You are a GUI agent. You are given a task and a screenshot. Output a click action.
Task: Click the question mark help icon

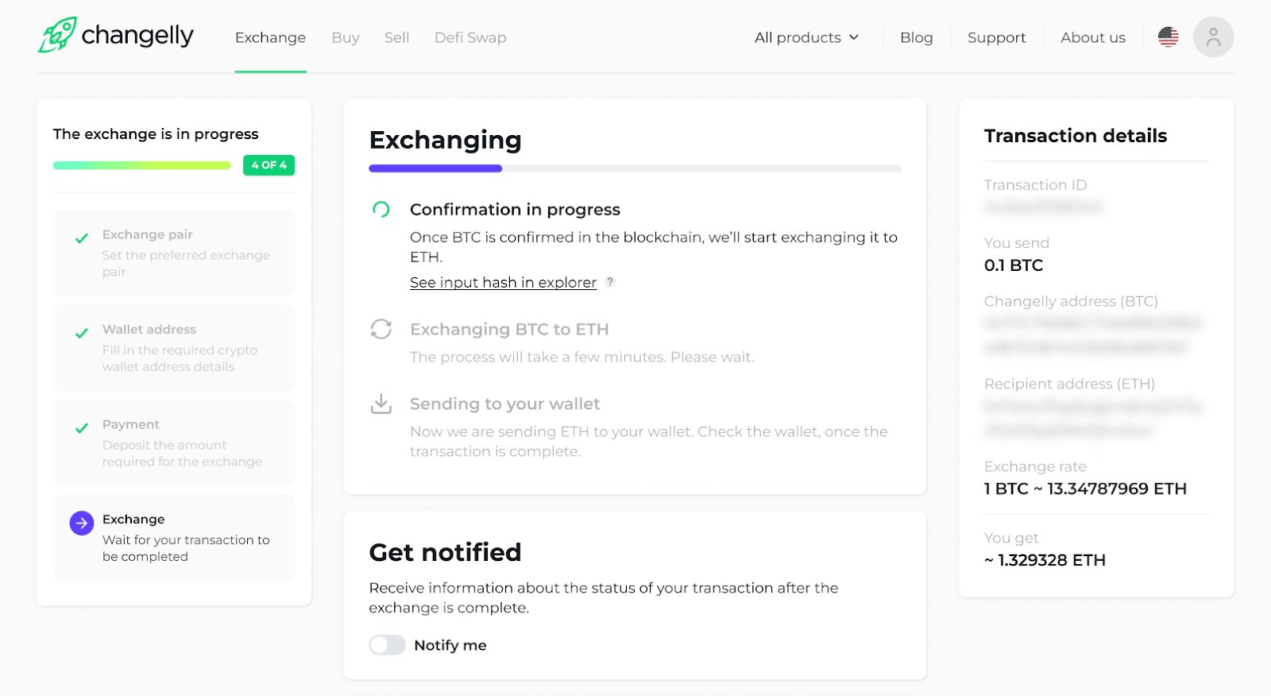coord(610,282)
